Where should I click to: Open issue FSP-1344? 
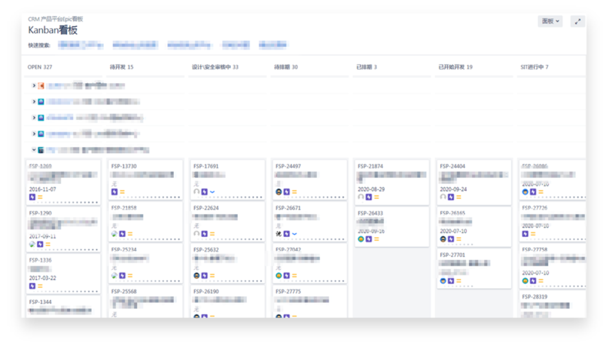coord(41,302)
